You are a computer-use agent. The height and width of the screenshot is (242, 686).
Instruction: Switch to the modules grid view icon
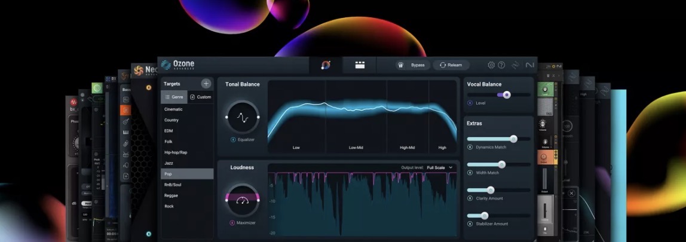coord(360,65)
